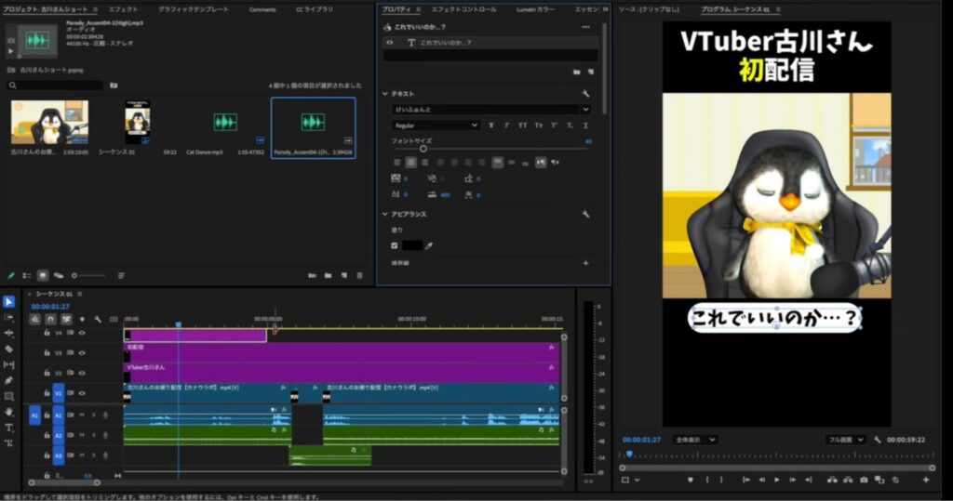Image resolution: width=953 pixels, height=501 pixels.
Task: Toggle snap magnet in timeline
Action: (50, 319)
